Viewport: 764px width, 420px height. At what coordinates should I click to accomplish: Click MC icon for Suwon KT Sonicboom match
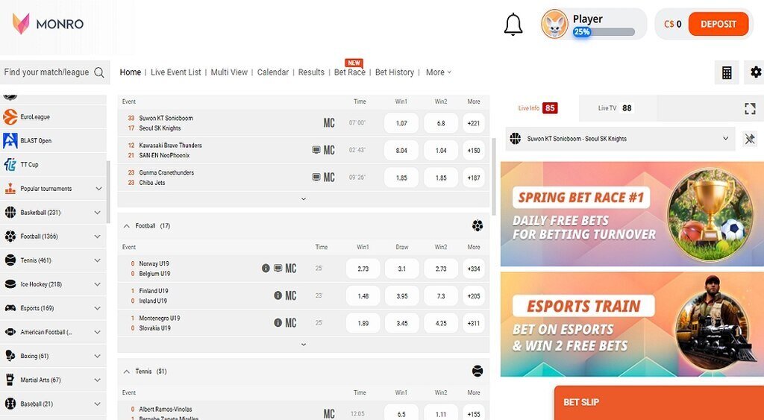click(329, 123)
